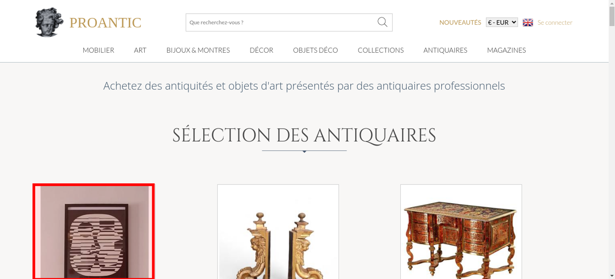Click the PROANTIC brand name

coord(105,23)
